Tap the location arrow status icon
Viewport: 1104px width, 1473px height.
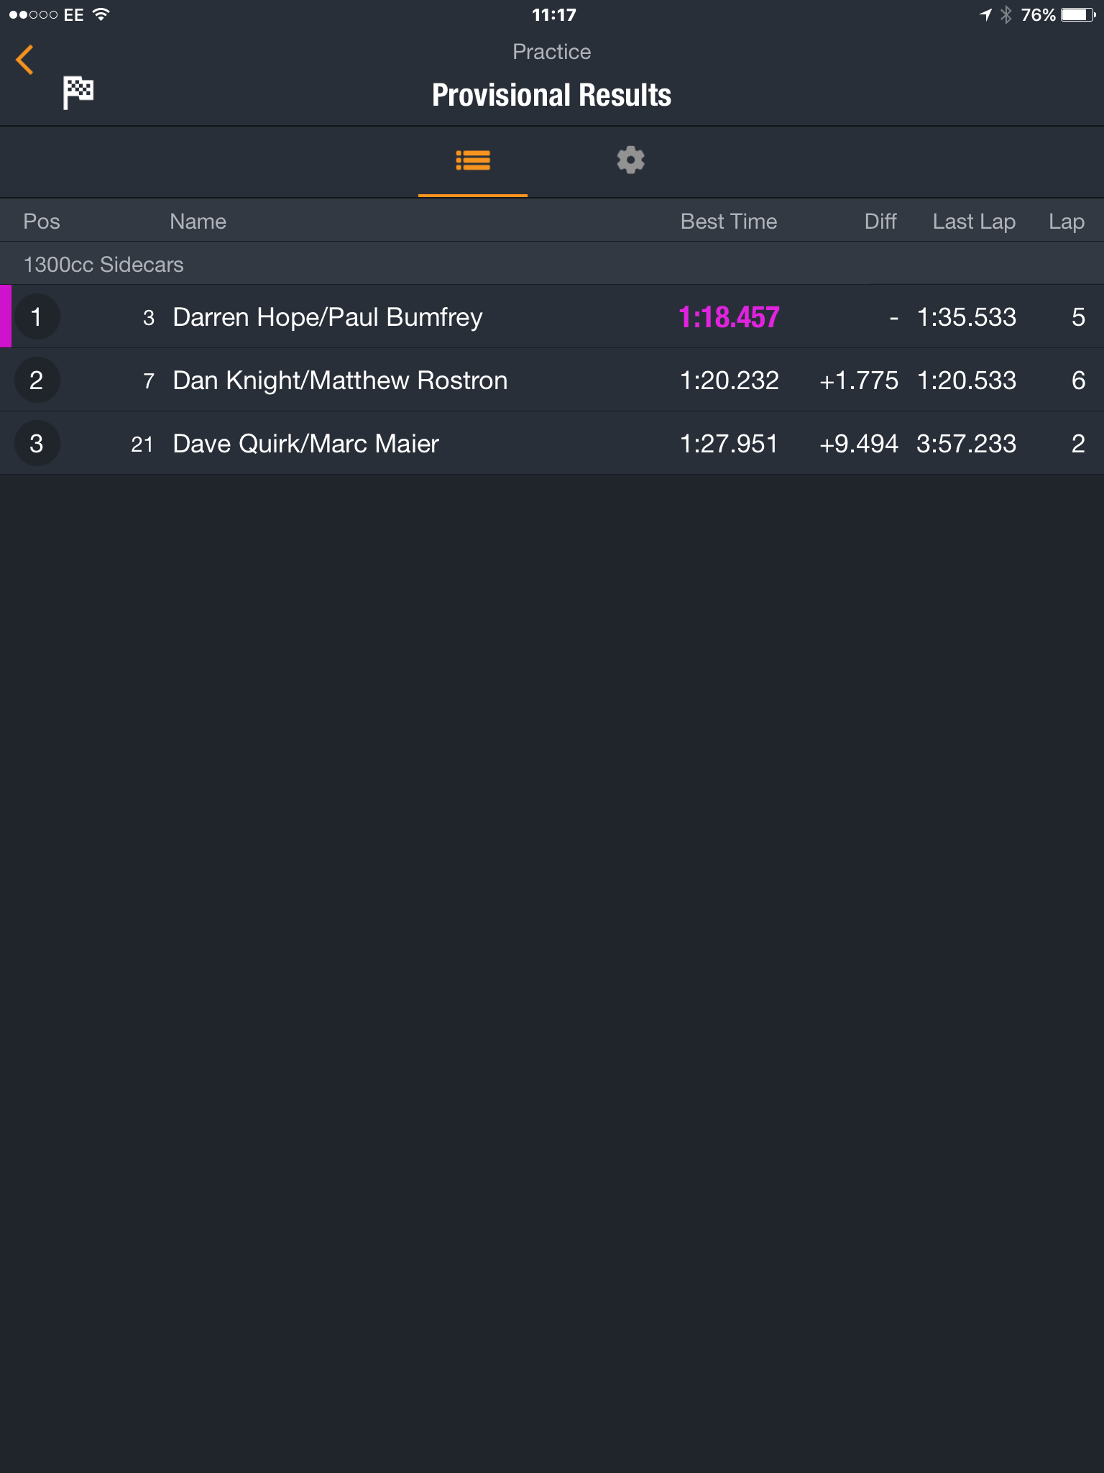point(985,14)
